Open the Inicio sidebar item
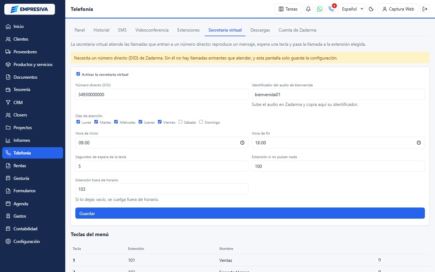This screenshot has width=435, height=272. click(x=33, y=26)
